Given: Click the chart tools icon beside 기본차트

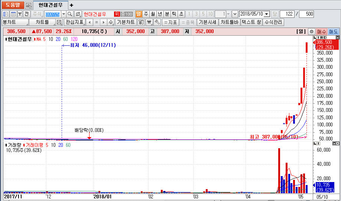Looking at the screenshot, I should (x=141, y=22).
